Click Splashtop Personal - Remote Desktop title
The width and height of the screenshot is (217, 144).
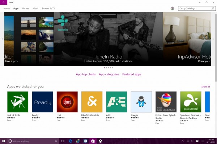190,117
